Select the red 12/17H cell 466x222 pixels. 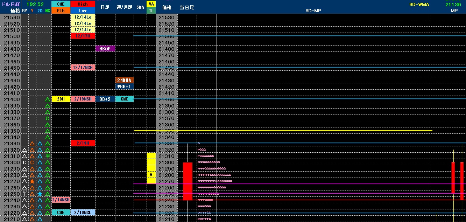(83, 36)
